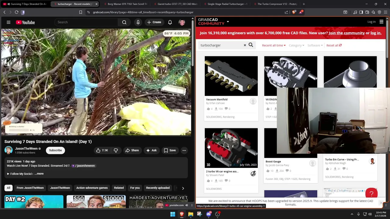Open Shivam Patel author avatar

(253, 173)
